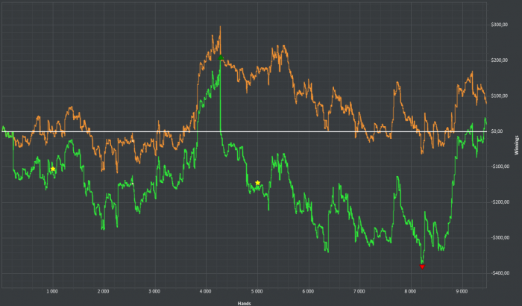Click the $100,00 axis label
The width and height of the screenshot is (522, 306).
500,96
